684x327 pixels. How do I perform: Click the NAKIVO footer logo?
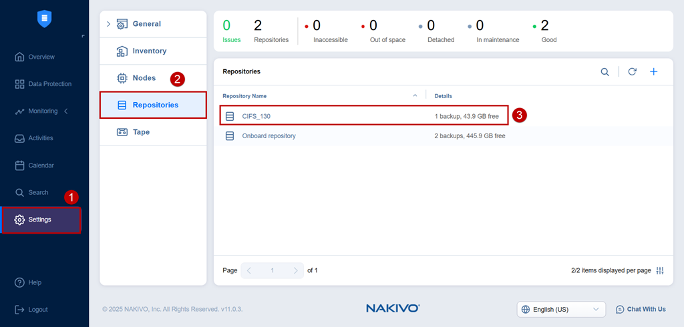pyautogui.click(x=393, y=309)
